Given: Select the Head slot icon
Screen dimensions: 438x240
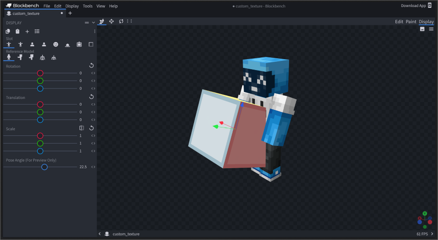Looking at the screenshot, I should [x=56, y=44].
